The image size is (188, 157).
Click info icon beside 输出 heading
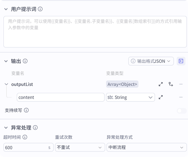point(25,61)
